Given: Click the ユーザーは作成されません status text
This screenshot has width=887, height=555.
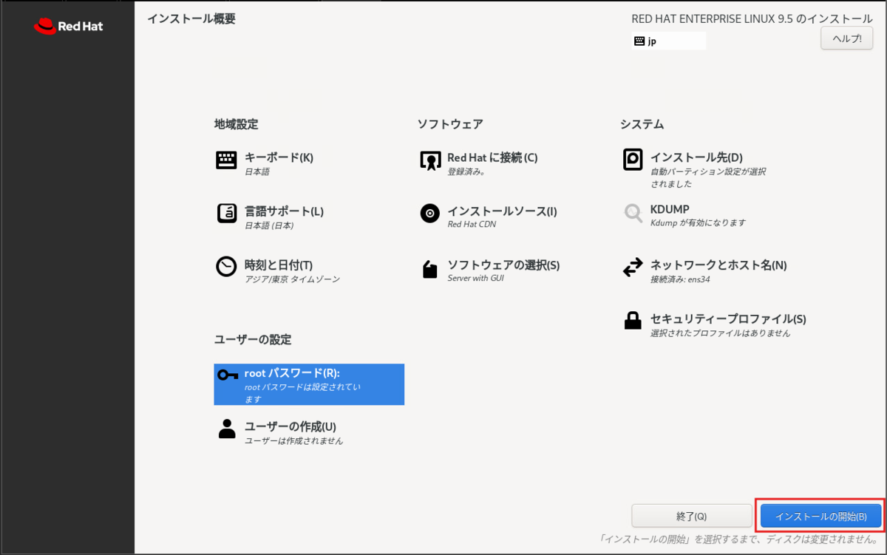Looking at the screenshot, I should click(x=293, y=441).
